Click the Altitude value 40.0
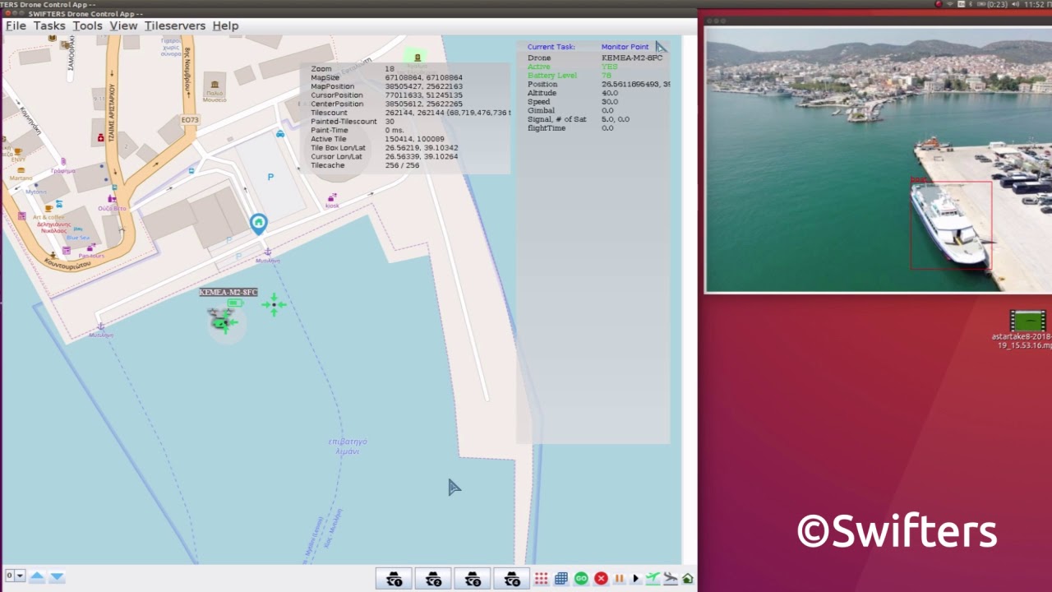The width and height of the screenshot is (1052, 592). pyautogui.click(x=609, y=93)
